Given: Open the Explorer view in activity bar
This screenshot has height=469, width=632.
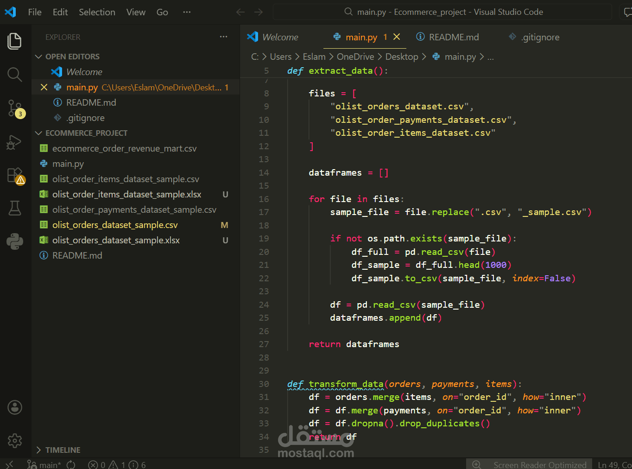Looking at the screenshot, I should point(15,41).
